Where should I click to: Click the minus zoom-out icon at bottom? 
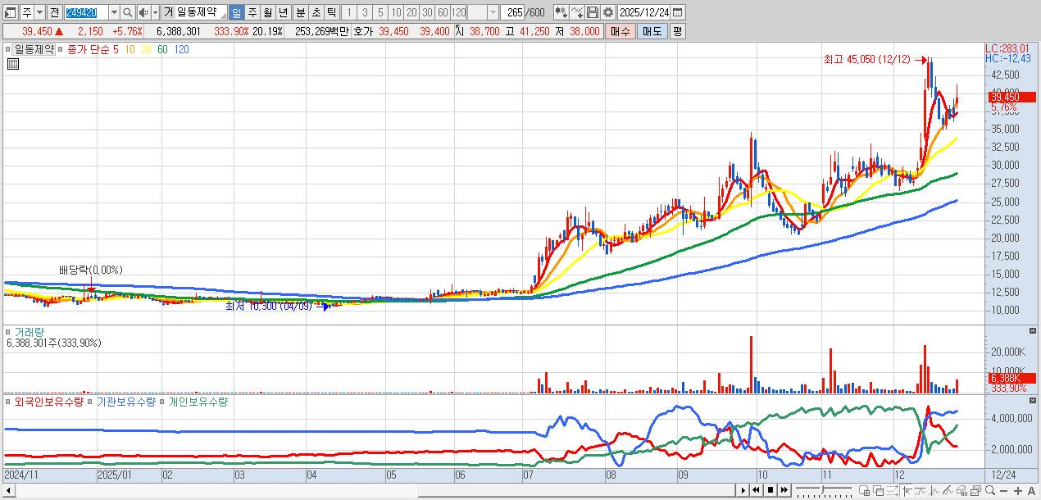[1003, 490]
